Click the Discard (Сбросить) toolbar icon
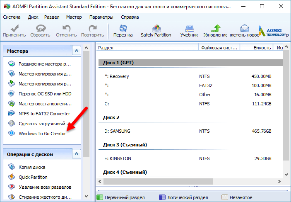The width and height of the screenshot is (291, 202). click(x=41, y=28)
